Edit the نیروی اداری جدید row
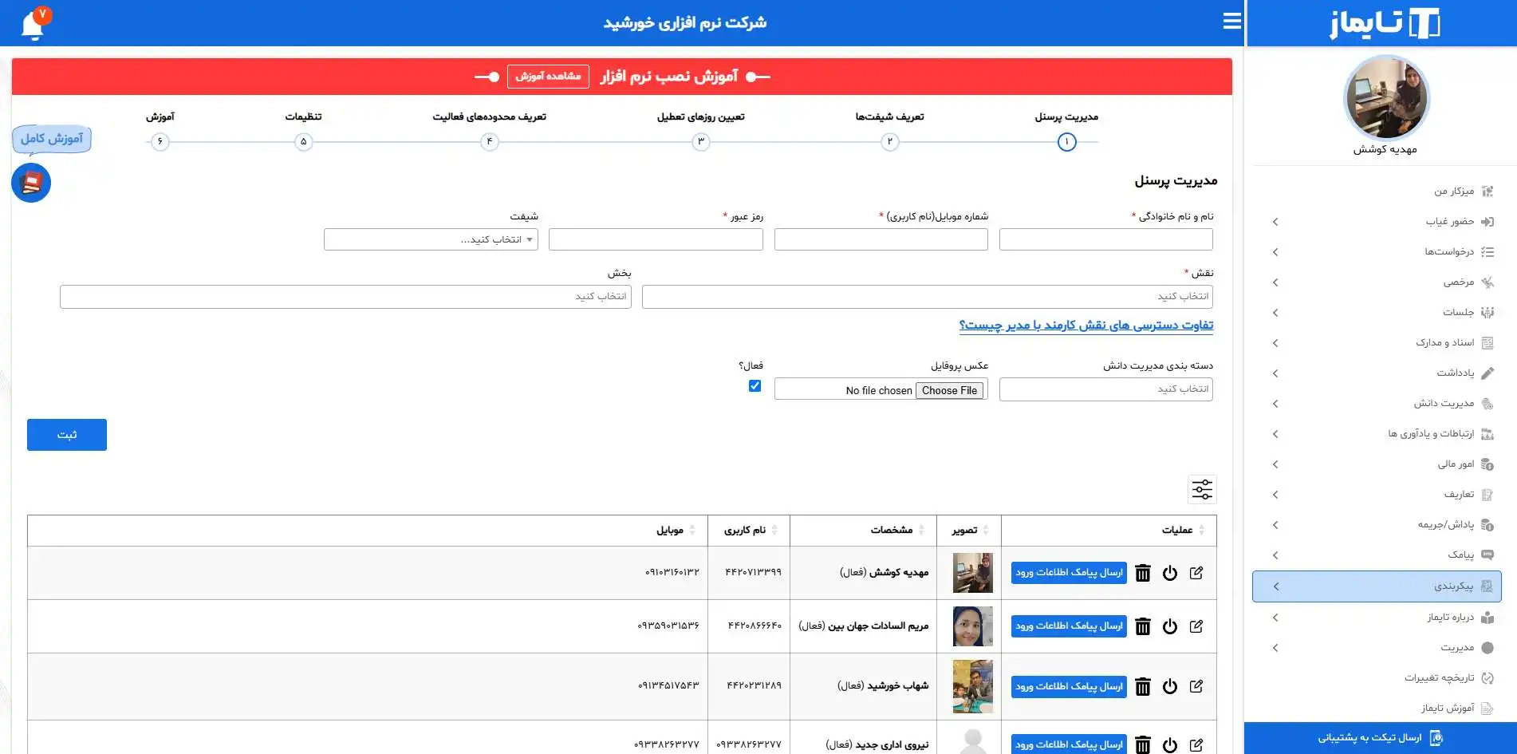This screenshot has height=754, width=1517. point(1196,744)
